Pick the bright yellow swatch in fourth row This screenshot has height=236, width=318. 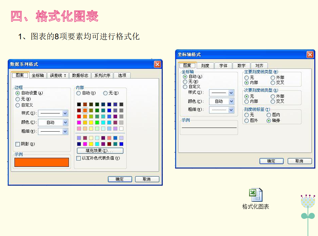[91, 123]
